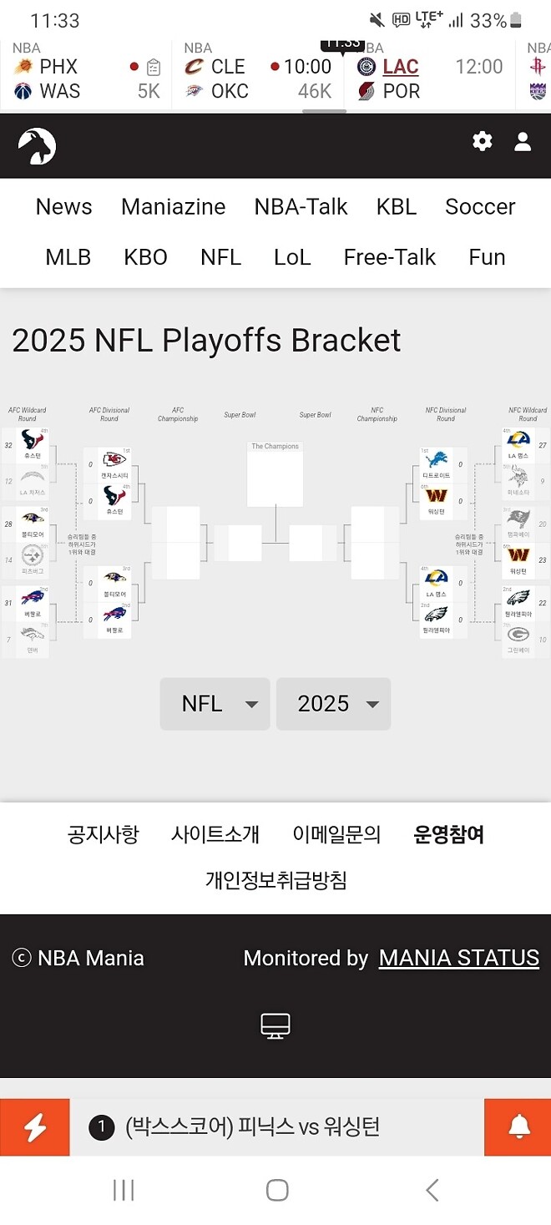Switch to the NBA-Talk section
The image size is (551, 1225).
pyautogui.click(x=301, y=206)
